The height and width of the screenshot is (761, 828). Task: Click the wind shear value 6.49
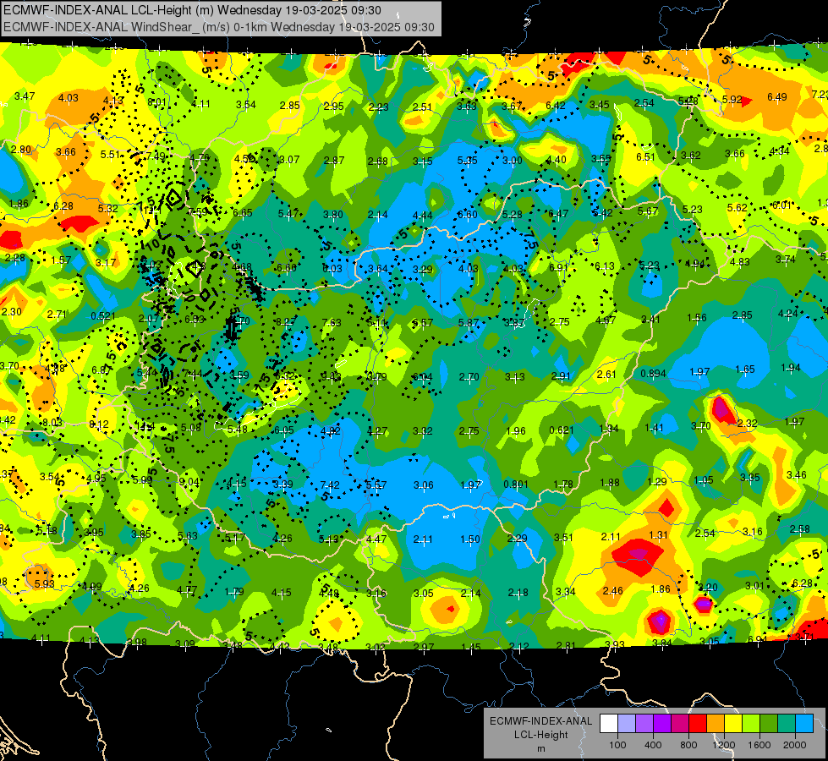pyautogui.click(x=776, y=96)
